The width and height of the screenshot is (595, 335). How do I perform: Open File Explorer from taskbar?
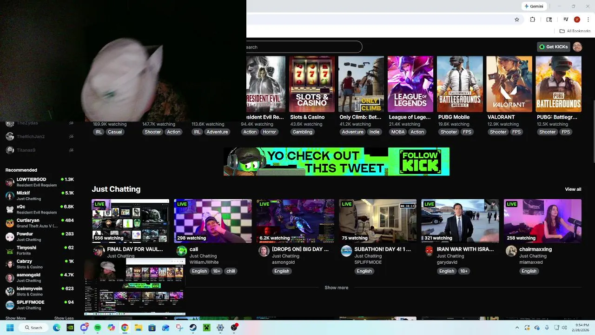(139, 328)
